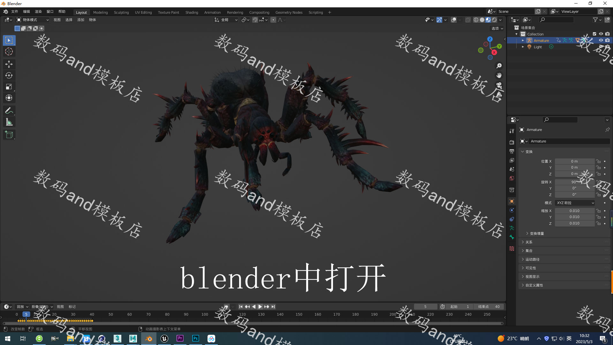Viewport: 613px width, 345px height.
Task: Open the rotation mode XYZ dropdown
Action: pos(575,203)
